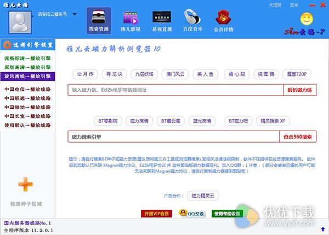This screenshot has width=329, height=235.
Task: Click the up arrow in status bar
Action: tap(323, 229)
